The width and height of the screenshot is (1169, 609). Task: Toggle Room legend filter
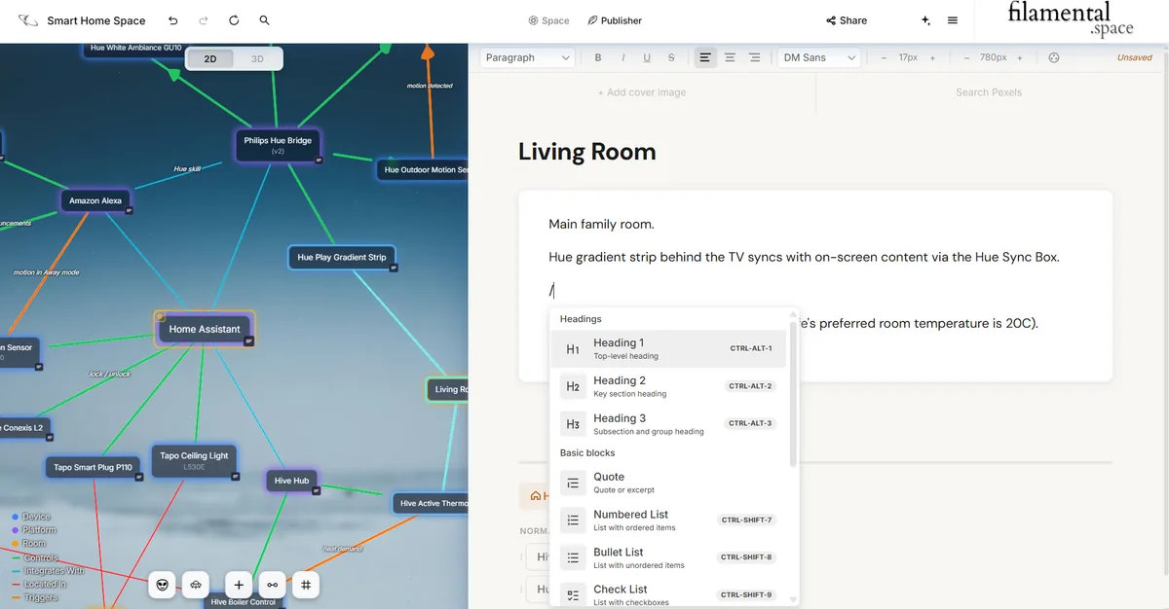click(28, 544)
